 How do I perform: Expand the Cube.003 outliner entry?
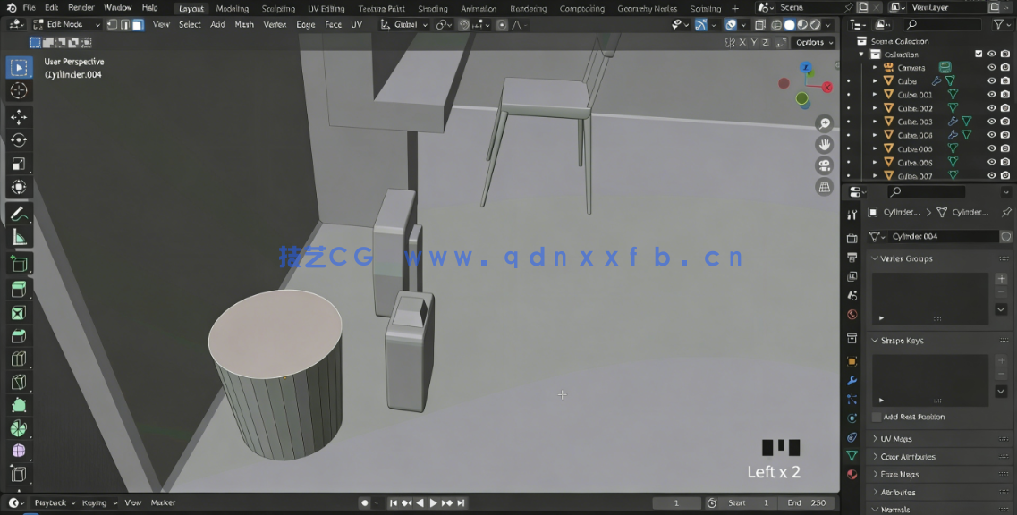point(877,121)
